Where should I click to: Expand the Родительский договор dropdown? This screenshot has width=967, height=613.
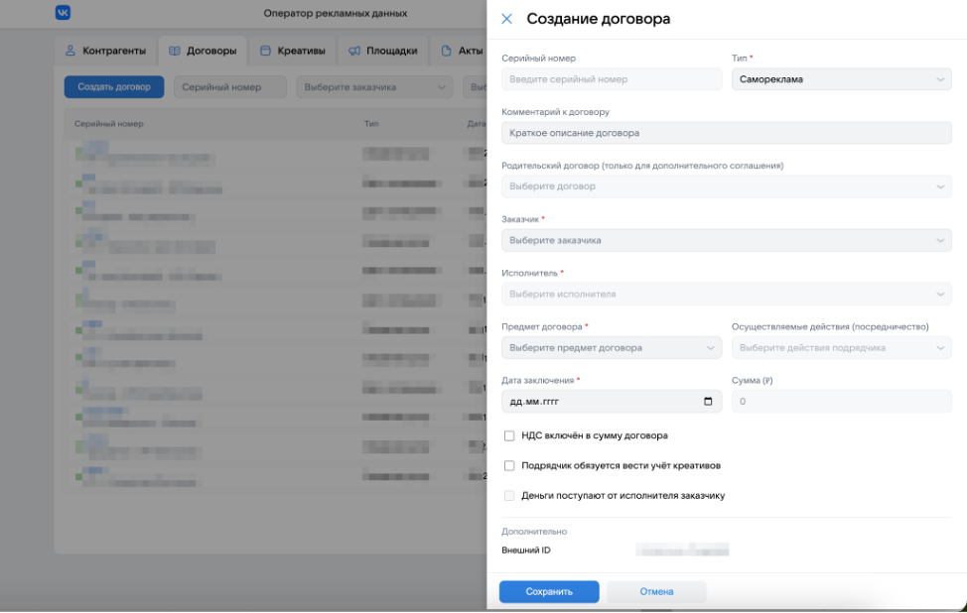726,186
